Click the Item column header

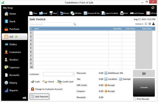(x=36, y=28)
